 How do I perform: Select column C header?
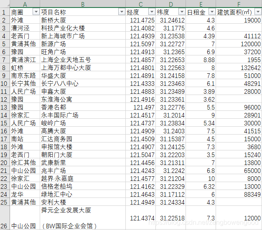click(x=140, y=4)
